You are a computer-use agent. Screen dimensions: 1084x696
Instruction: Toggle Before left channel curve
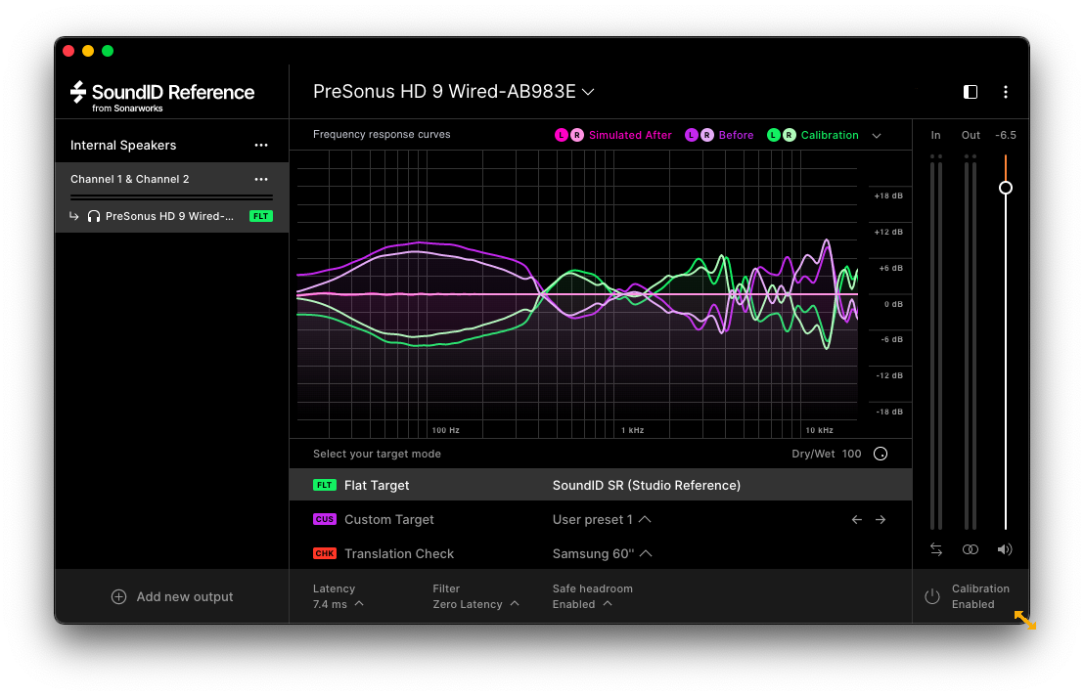(x=692, y=135)
